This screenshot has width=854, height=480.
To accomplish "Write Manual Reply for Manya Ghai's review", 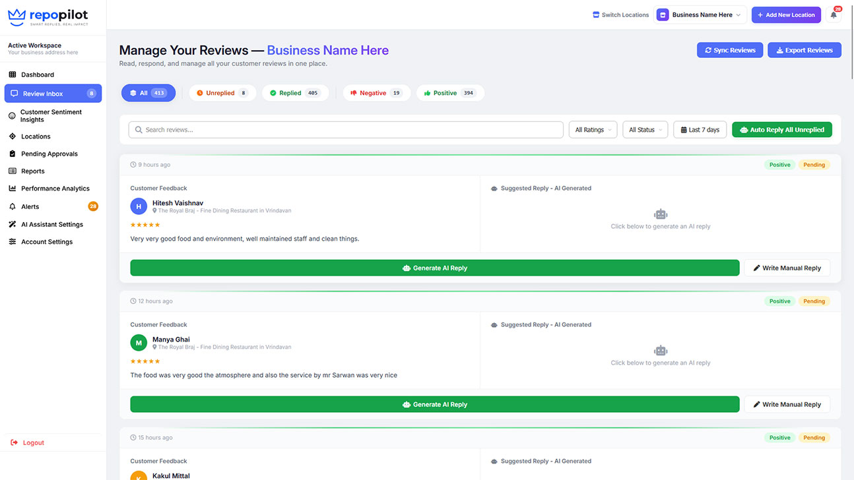I will coord(787,404).
